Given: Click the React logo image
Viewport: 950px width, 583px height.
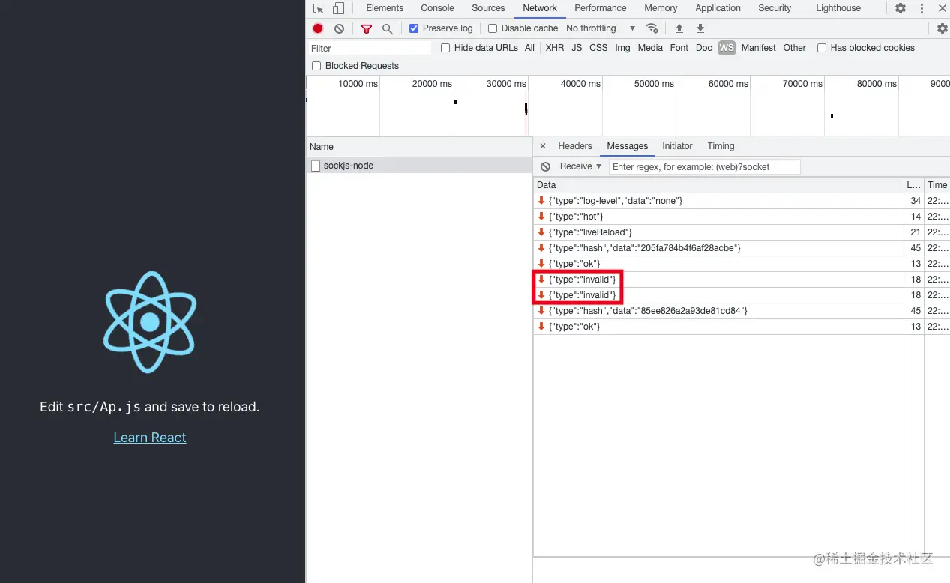Looking at the screenshot, I should pyautogui.click(x=150, y=322).
